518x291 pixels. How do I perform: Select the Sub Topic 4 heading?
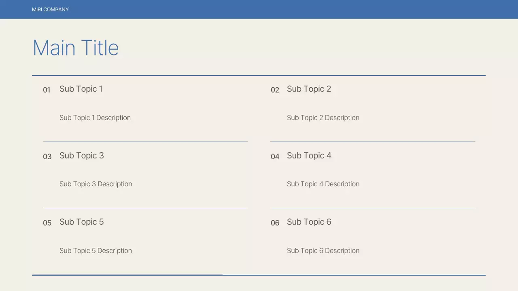(309, 156)
